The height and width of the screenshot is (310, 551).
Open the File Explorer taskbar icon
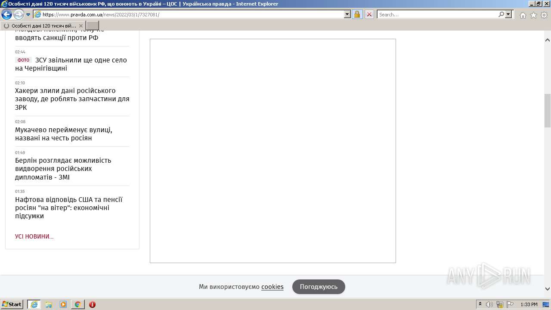point(49,304)
